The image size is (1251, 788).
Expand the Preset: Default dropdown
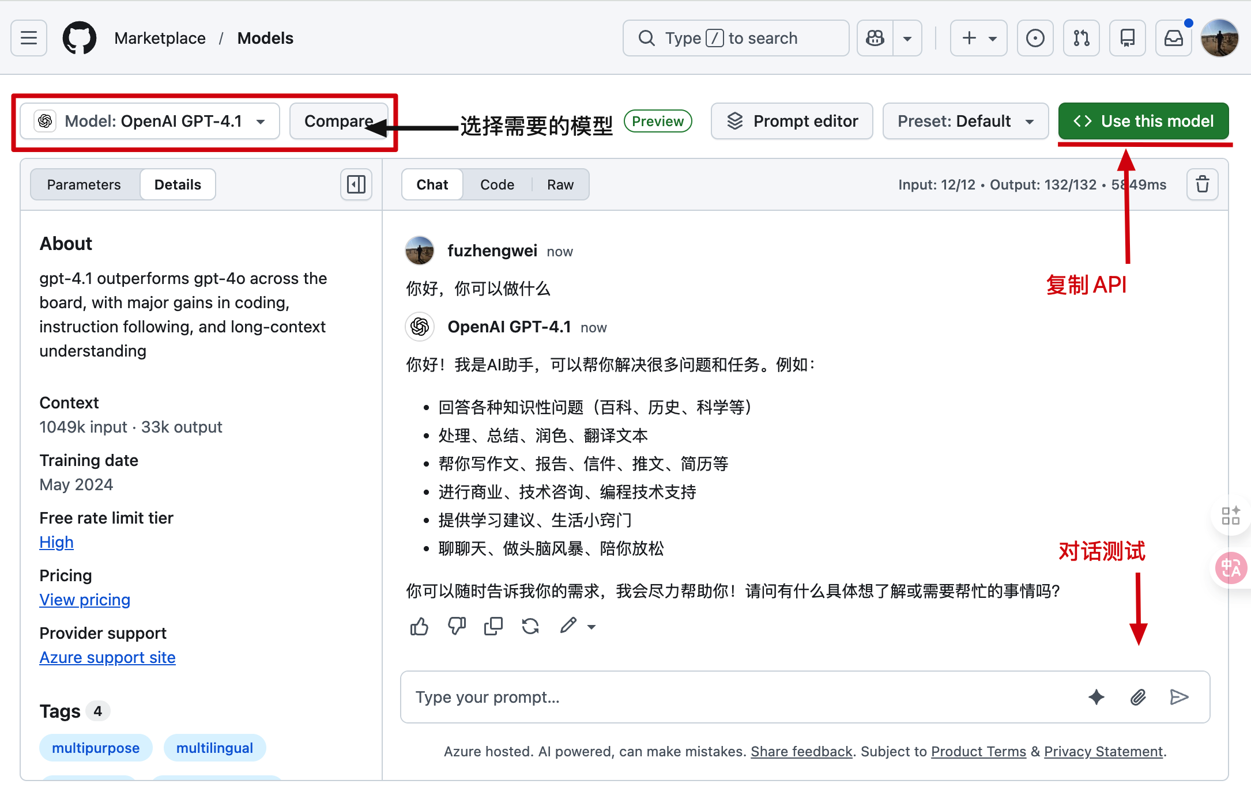(965, 122)
